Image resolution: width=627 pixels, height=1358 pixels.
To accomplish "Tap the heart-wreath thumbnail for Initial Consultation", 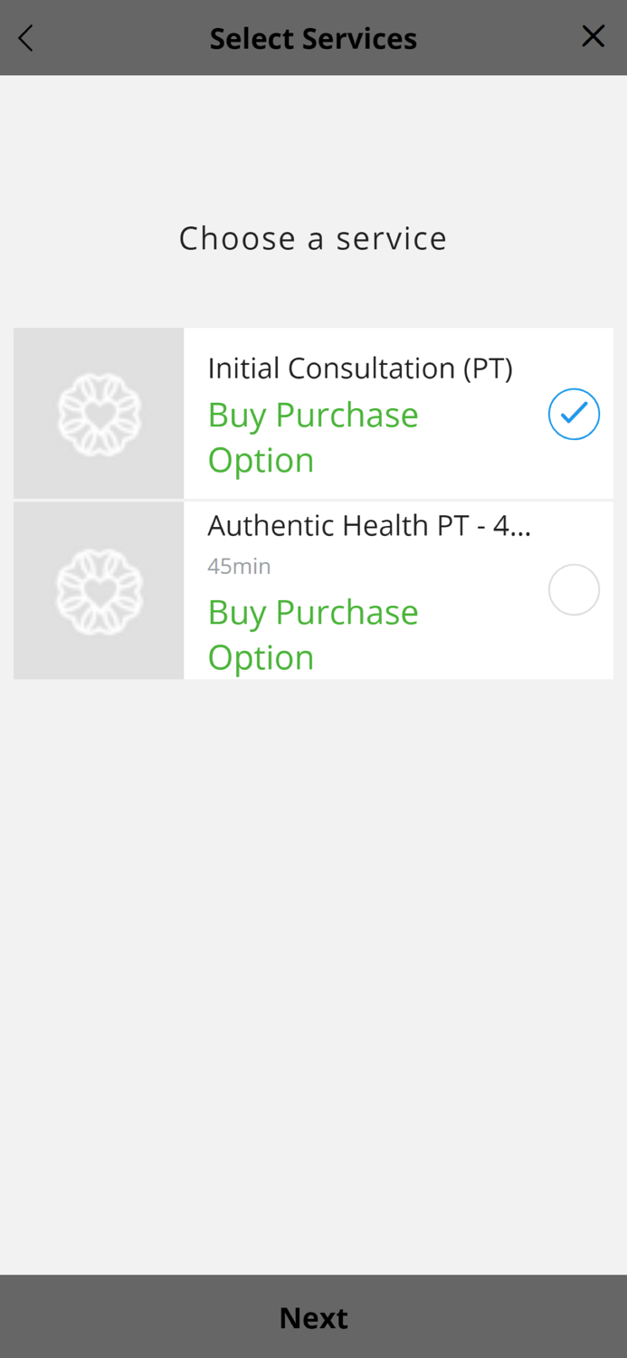I will (99, 413).
